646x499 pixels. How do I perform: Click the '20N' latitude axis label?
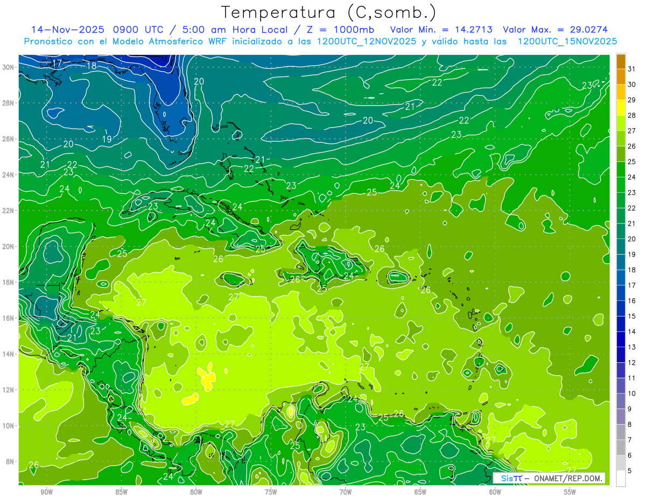coord(9,247)
